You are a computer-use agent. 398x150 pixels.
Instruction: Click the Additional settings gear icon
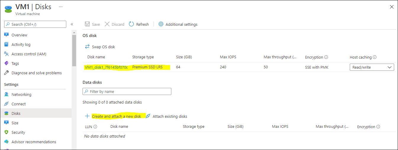[161, 24]
